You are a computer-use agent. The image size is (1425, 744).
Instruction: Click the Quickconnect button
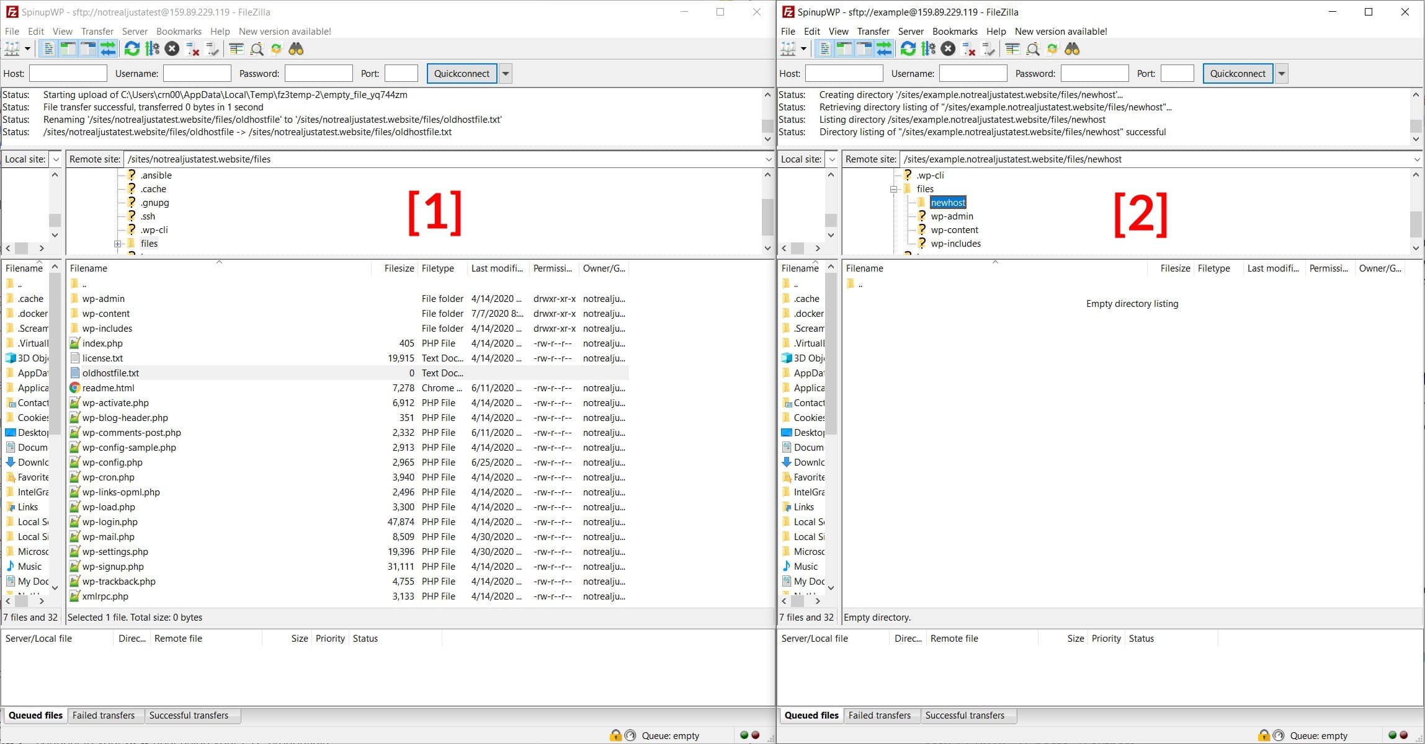(462, 73)
